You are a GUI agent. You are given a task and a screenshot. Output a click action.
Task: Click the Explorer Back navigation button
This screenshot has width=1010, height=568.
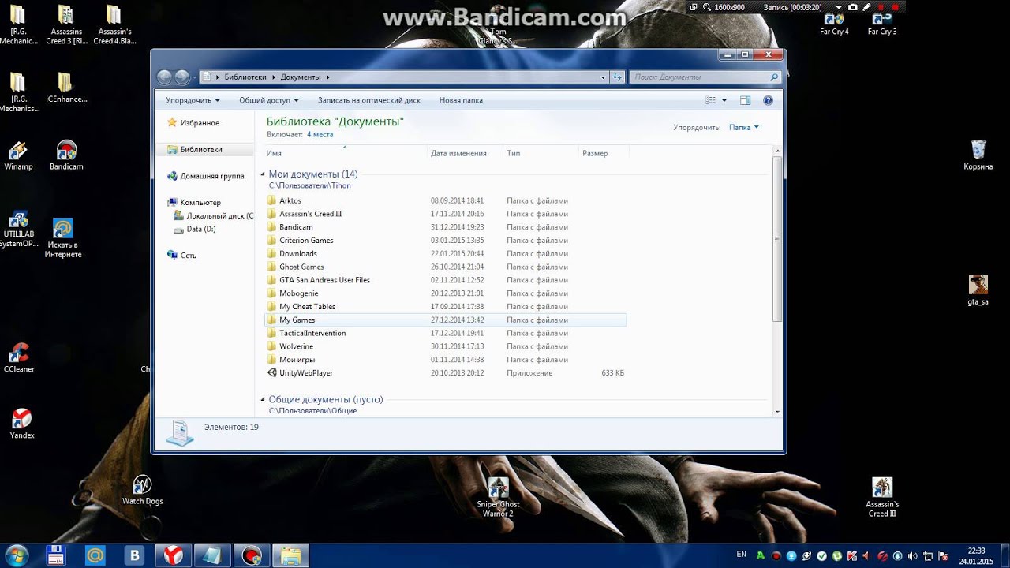click(x=164, y=77)
